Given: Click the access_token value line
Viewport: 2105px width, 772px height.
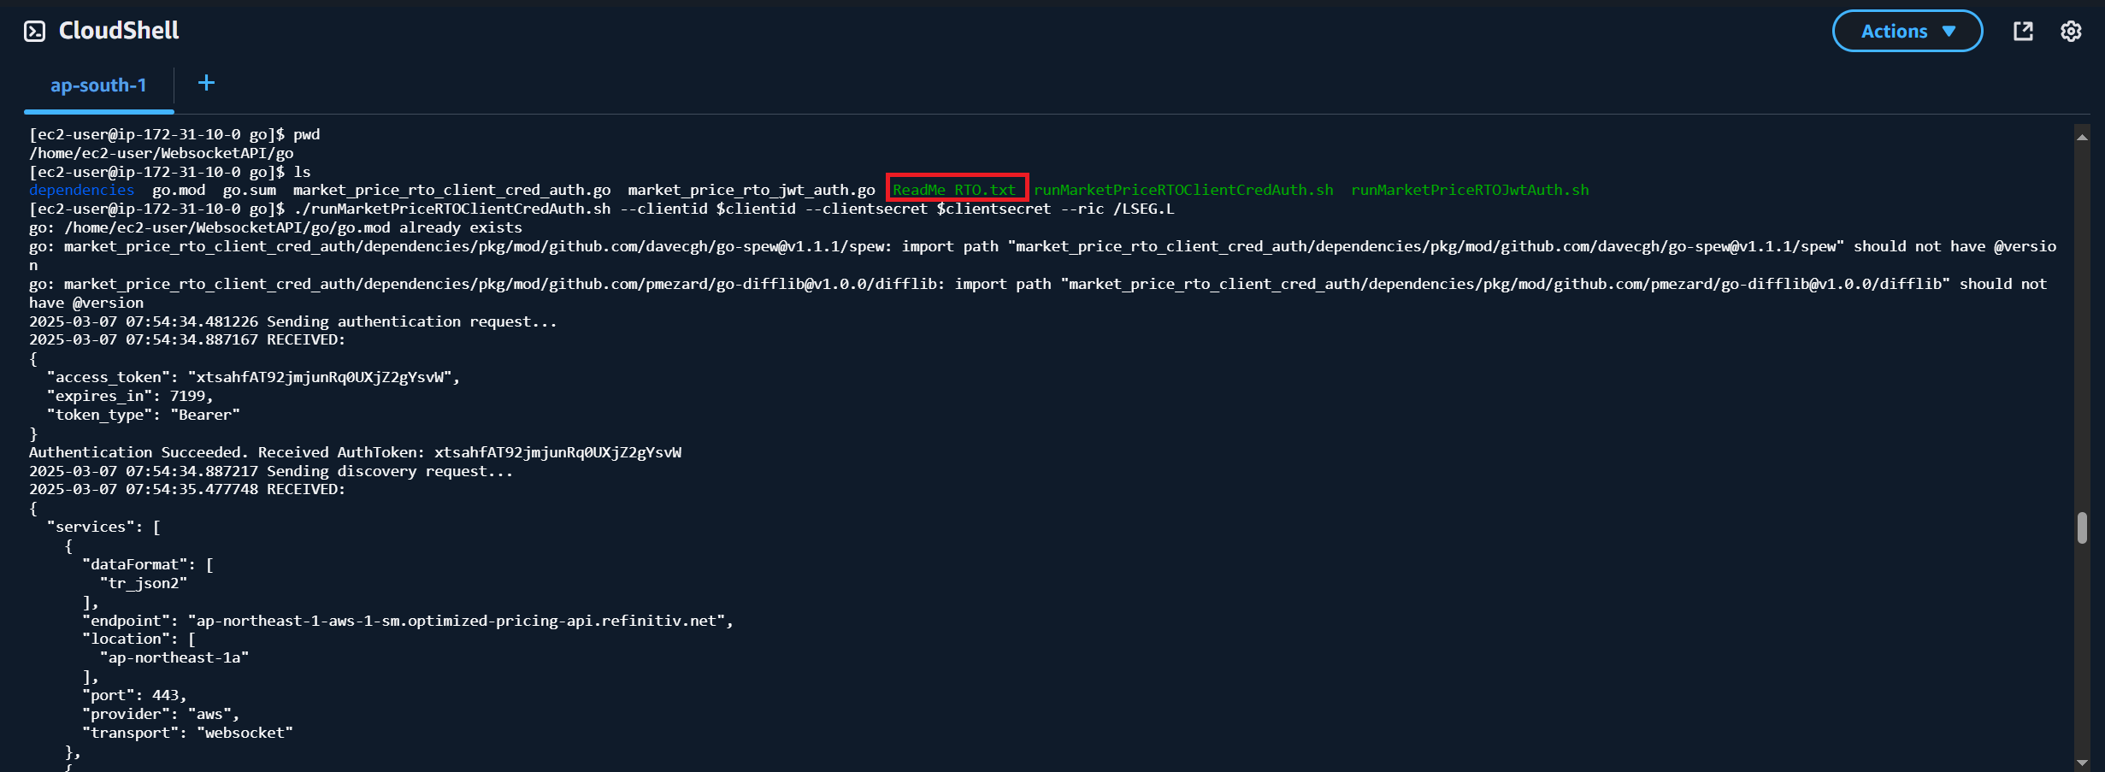Looking at the screenshot, I should point(253,377).
